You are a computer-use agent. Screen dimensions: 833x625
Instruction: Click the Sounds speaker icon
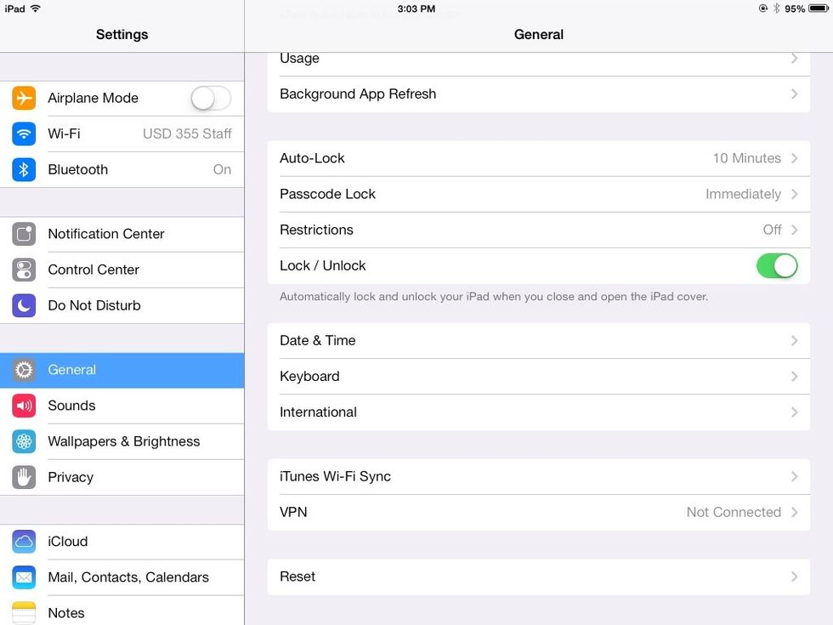click(x=22, y=406)
